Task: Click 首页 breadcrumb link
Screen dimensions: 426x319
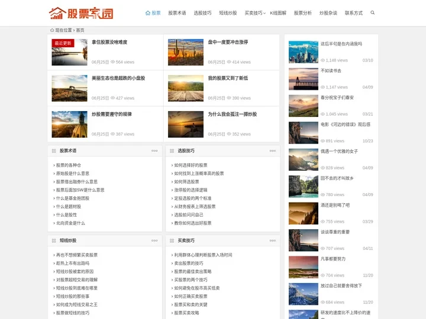Action: tap(80, 30)
